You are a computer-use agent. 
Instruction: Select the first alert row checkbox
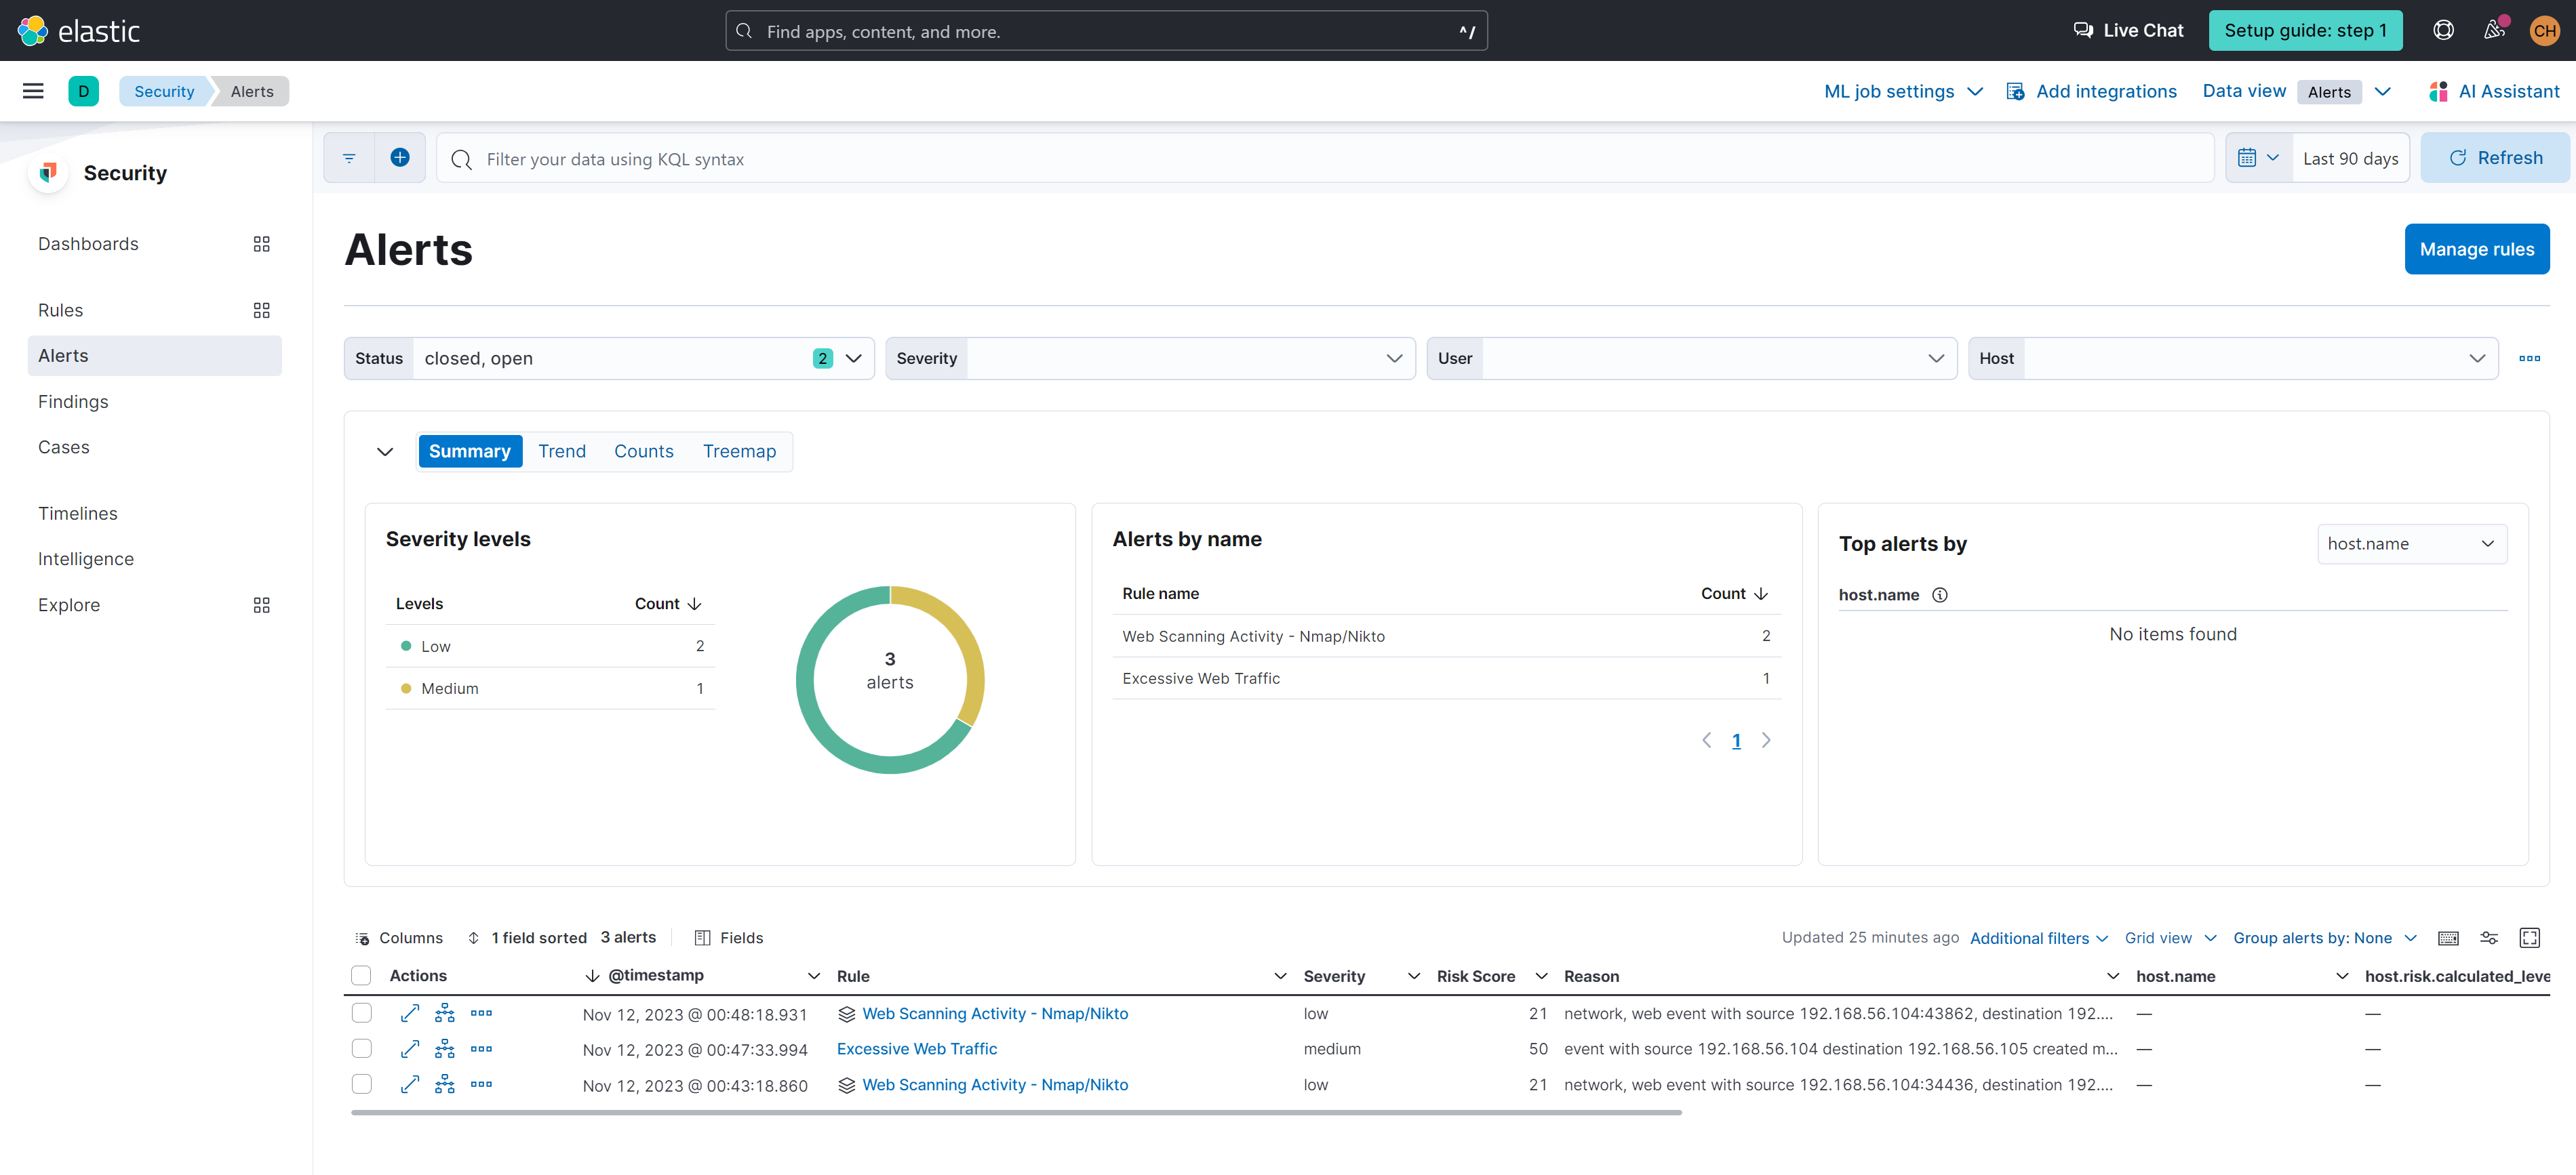[362, 1013]
